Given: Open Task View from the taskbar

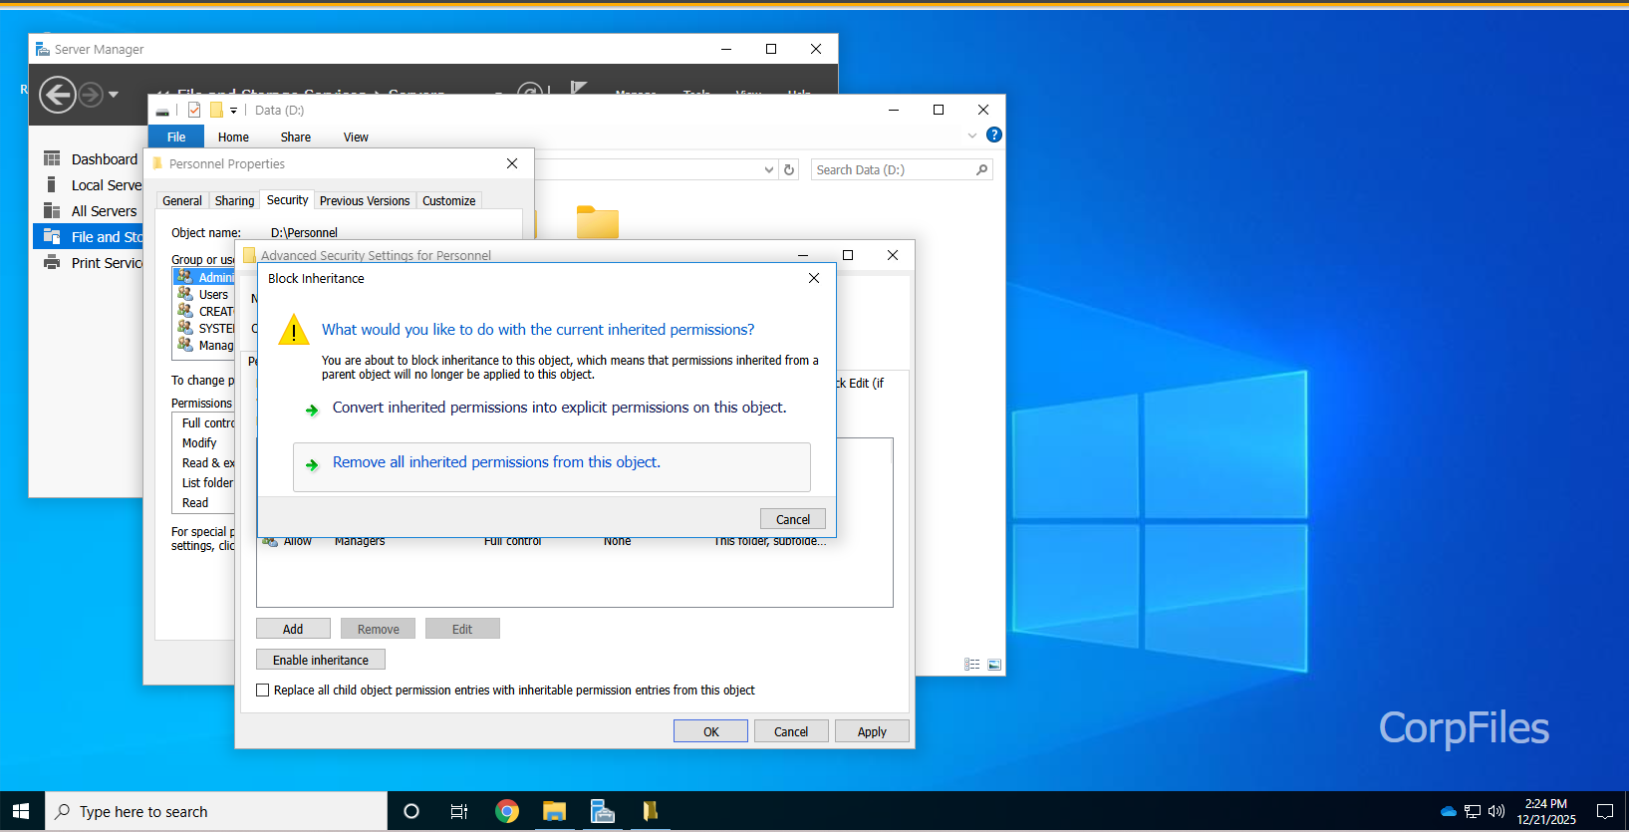Looking at the screenshot, I should [459, 811].
